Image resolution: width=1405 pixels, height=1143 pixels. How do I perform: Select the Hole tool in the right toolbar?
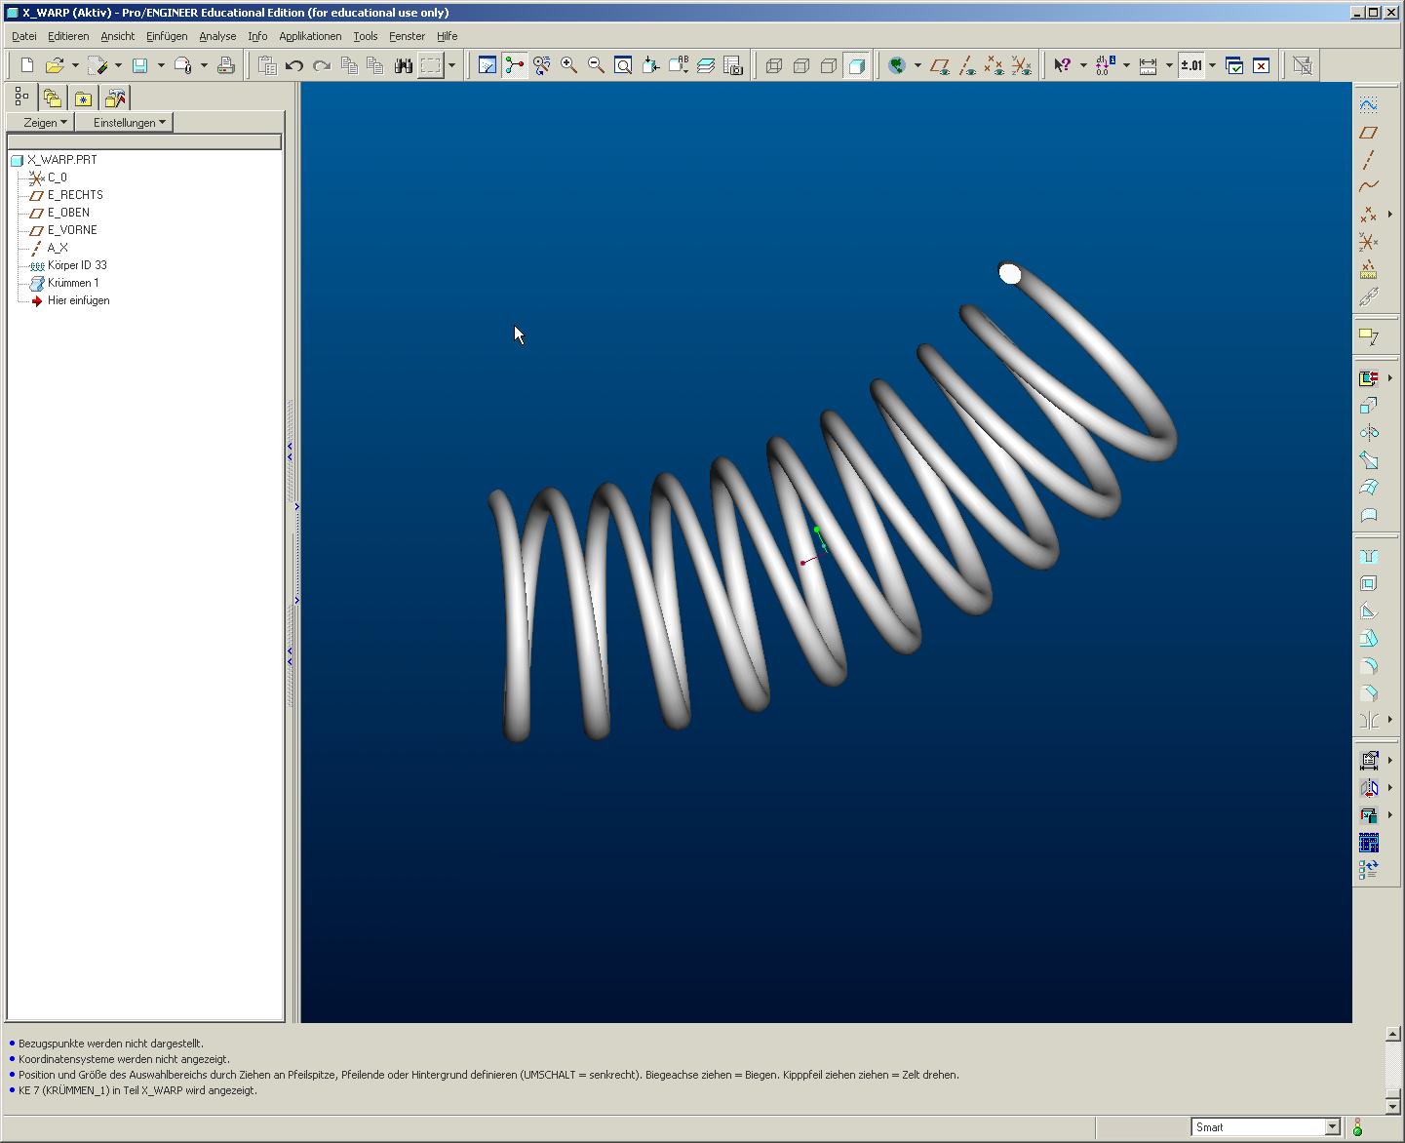point(1369,556)
